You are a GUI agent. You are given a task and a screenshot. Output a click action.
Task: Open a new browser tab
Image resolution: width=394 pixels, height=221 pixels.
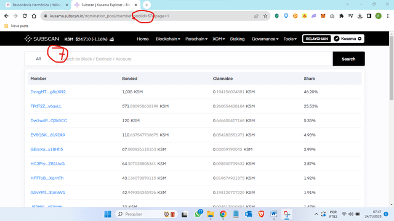tap(147, 5)
